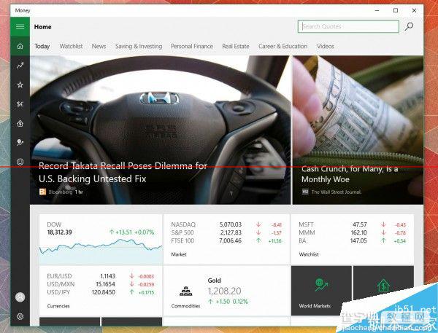This screenshot has height=333, width=438.
Task: Click the house dollar icon dark tile
Action: [383, 285]
